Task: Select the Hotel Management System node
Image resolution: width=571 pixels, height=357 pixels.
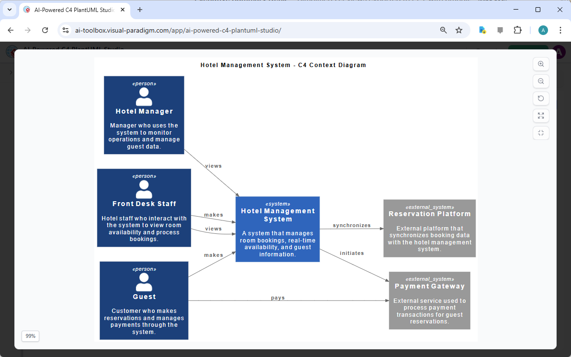Action: click(278, 229)
